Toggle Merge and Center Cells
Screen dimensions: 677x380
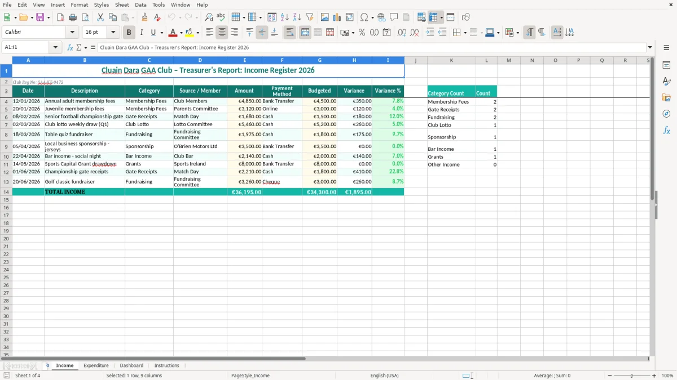(x=305, y=33)
